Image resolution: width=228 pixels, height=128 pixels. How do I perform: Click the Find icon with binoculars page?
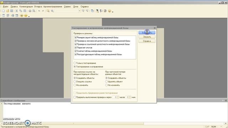[48, 11]
